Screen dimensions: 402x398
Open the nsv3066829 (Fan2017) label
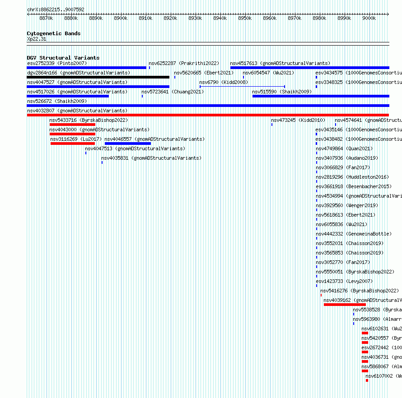(343, 167)
